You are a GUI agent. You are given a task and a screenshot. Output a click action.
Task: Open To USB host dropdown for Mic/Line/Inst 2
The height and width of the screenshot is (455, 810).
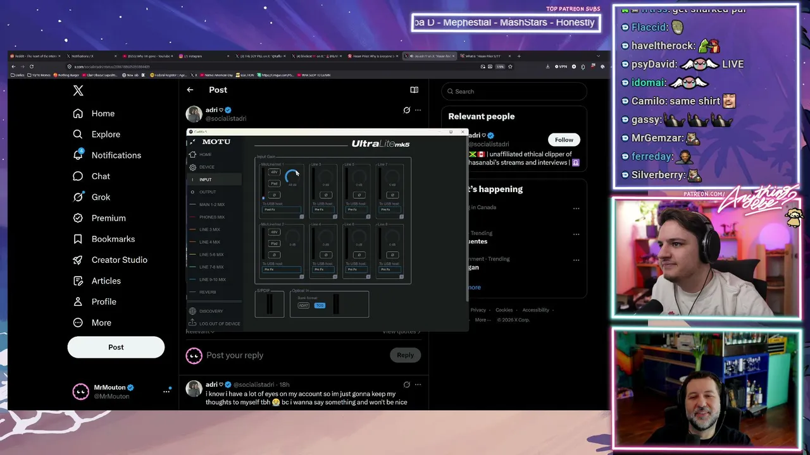pyautogui.click(x=282, y=270)
